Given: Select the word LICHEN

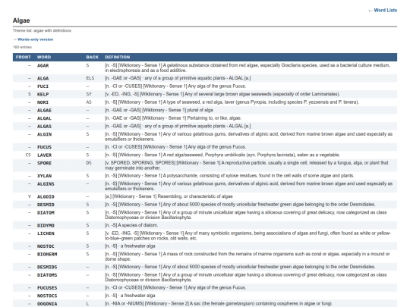Looking at the screenshot, I should pyautogui.click(x=46, y=233).
